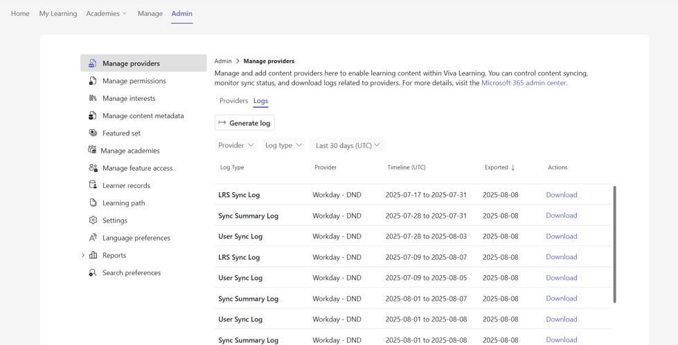Open My Learning in top navigation
This screenshot has width=678, height=345.
click(58, 13)
